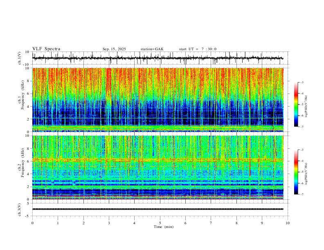Click time axis tick label "6"
Screen dimensions: 324x250
coord(185,223)
